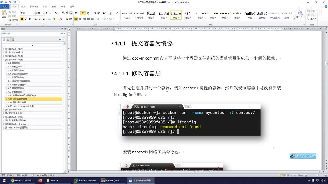
Task: Increase paragraph indent
Action: click(99, 13)
